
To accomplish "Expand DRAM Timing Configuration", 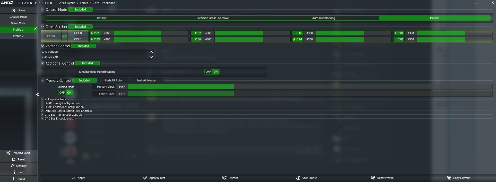I will tap(42, 103).
